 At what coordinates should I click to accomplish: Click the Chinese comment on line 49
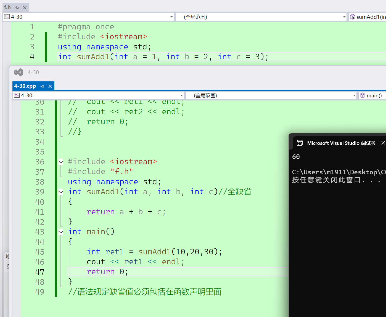(x=145, y=292)
